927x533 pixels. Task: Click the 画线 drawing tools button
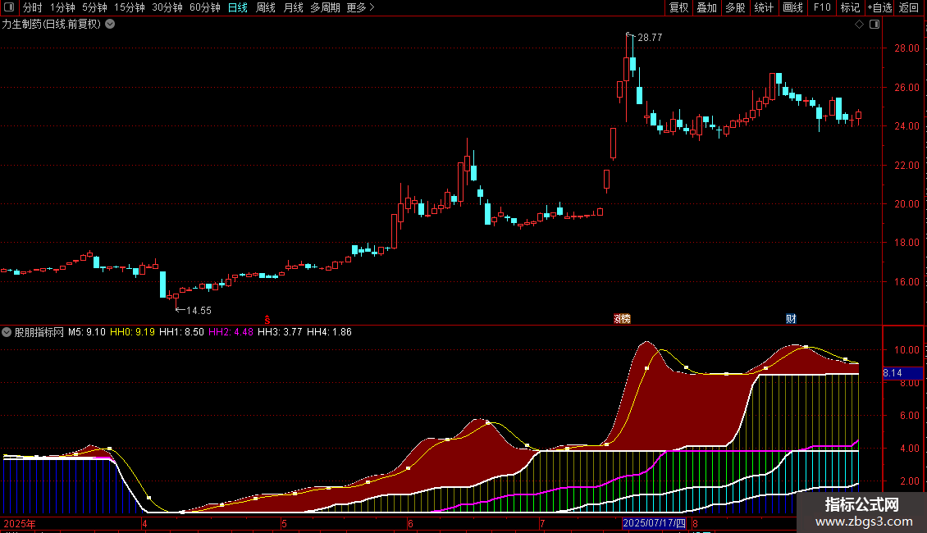click(x=792, y=7)
